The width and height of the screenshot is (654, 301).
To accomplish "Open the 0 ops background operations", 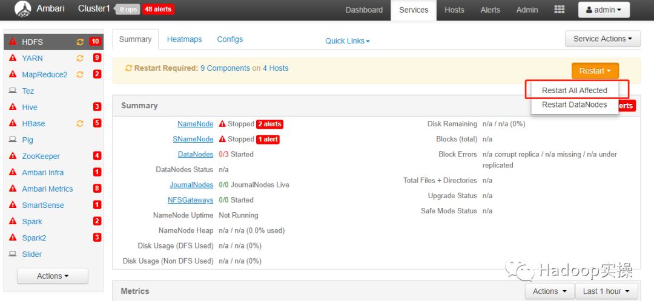I will [x=128, y=9].
